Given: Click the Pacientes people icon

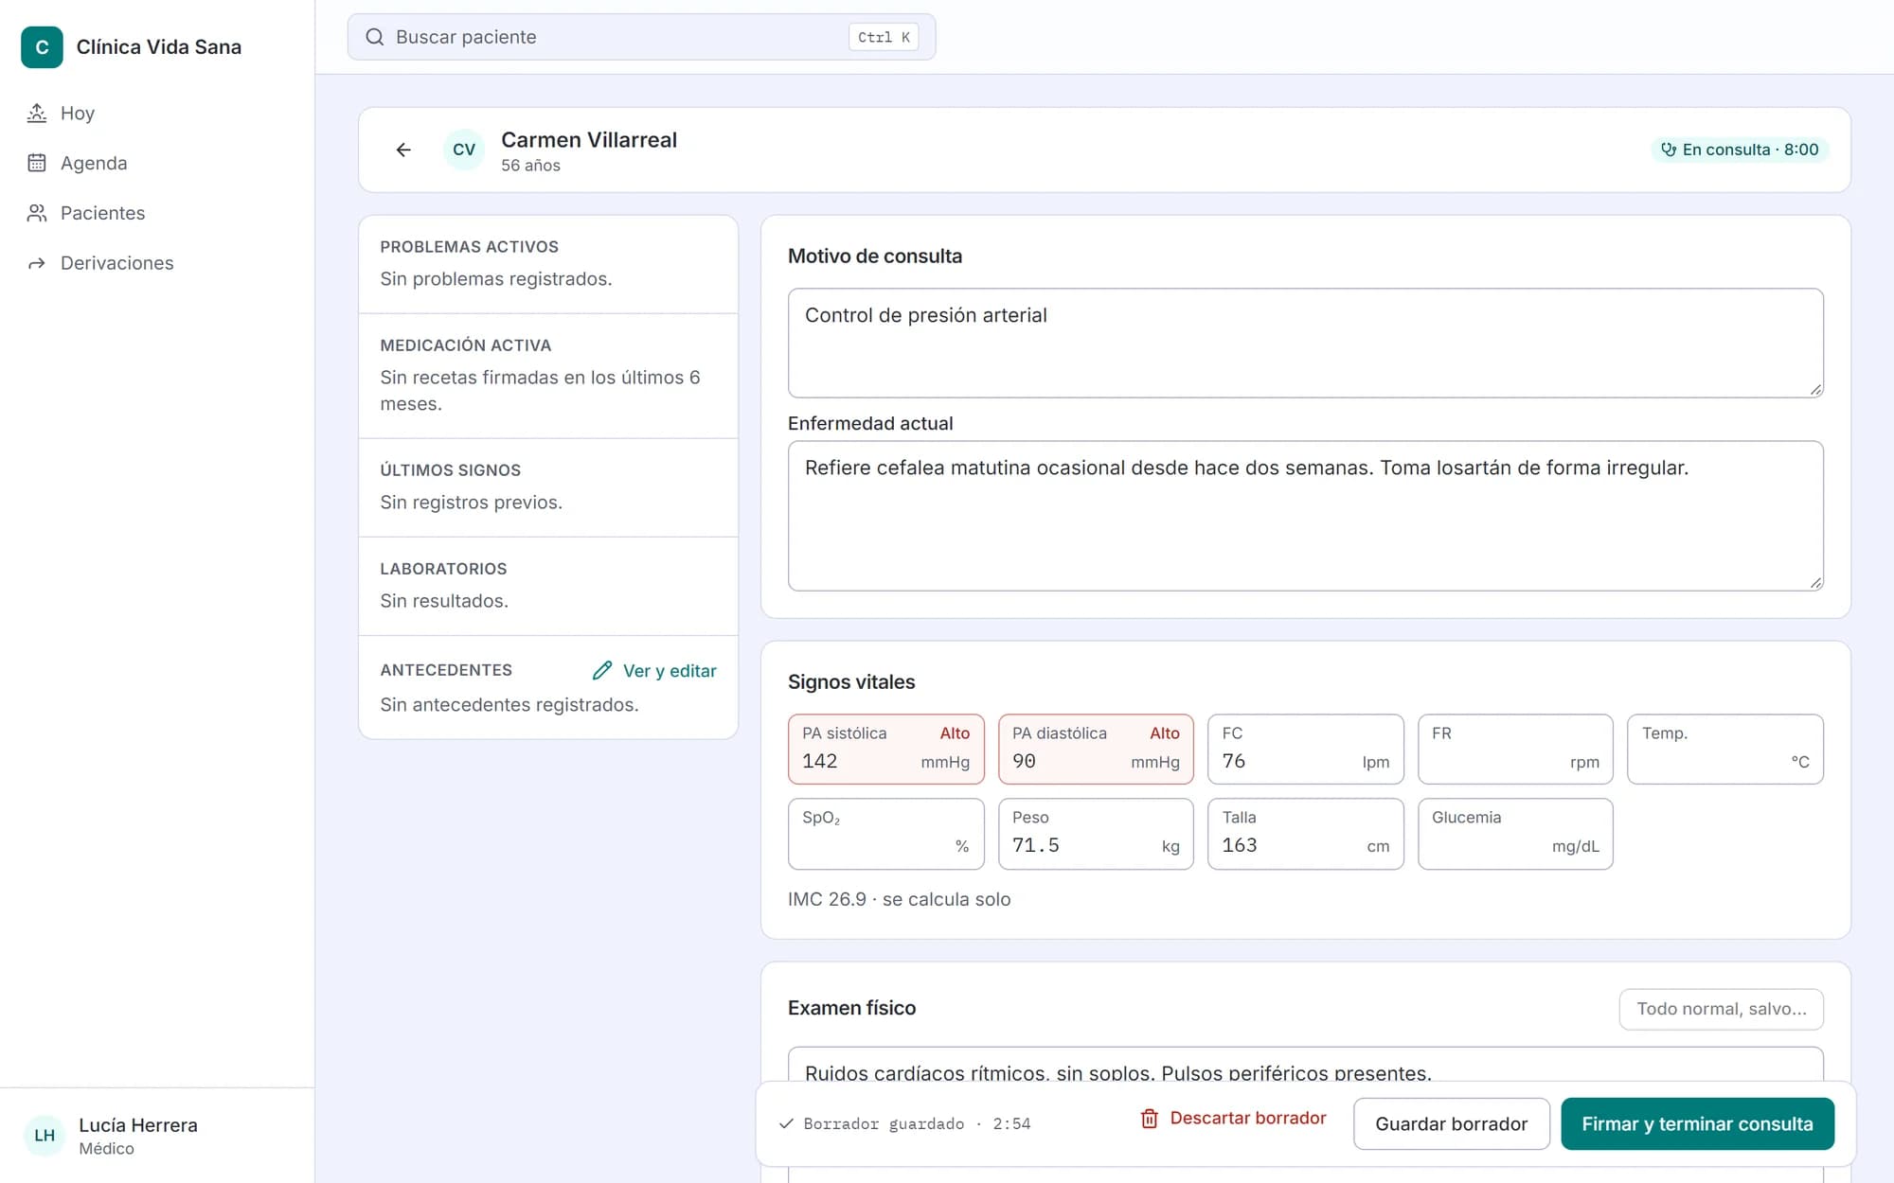Looking at the screenshot, I should tap(37, 213).
